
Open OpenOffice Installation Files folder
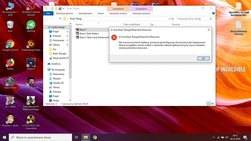click(x=238, y=9)
